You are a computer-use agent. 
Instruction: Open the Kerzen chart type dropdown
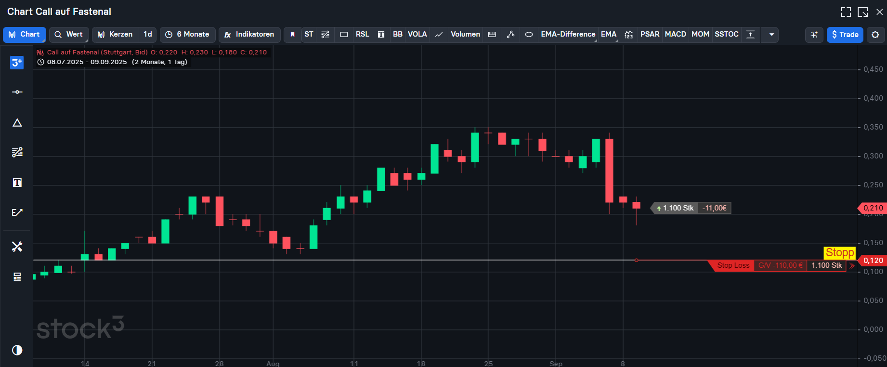point(115,35)
